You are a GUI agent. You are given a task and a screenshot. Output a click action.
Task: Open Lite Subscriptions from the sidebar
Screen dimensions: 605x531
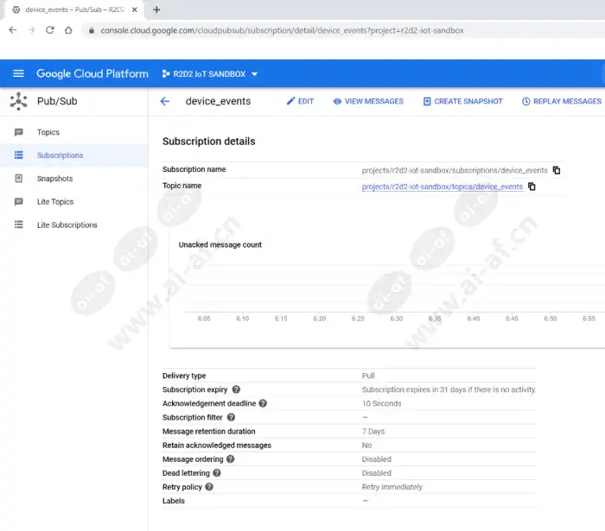67,224
